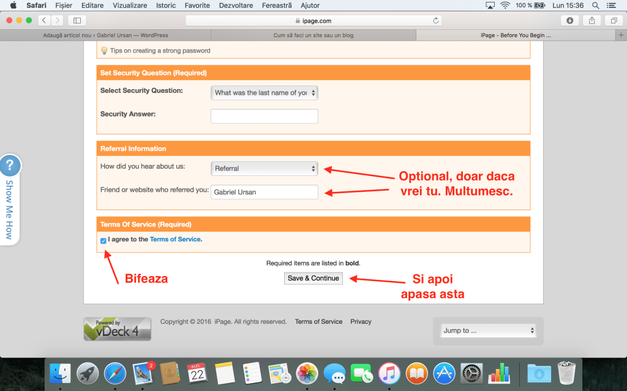
Task: Open Reminders in the Dock
Action: pos(252,374)
